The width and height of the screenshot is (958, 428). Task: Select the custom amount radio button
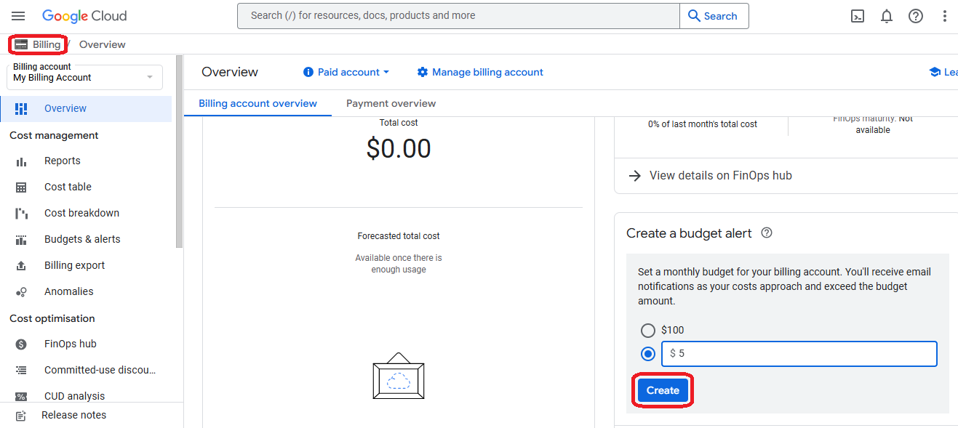click(x=647, y=354)
